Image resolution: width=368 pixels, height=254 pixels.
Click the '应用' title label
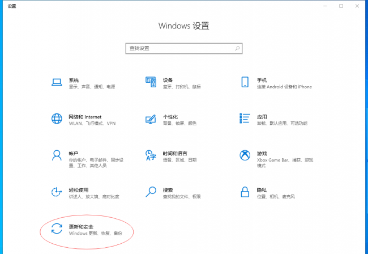pyautogui.click(x=262, y=117)
